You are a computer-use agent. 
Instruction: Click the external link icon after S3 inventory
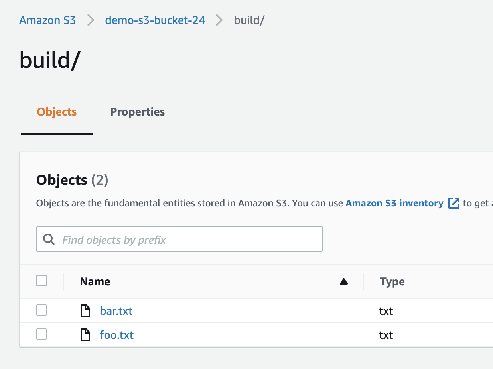coord(454,203)
